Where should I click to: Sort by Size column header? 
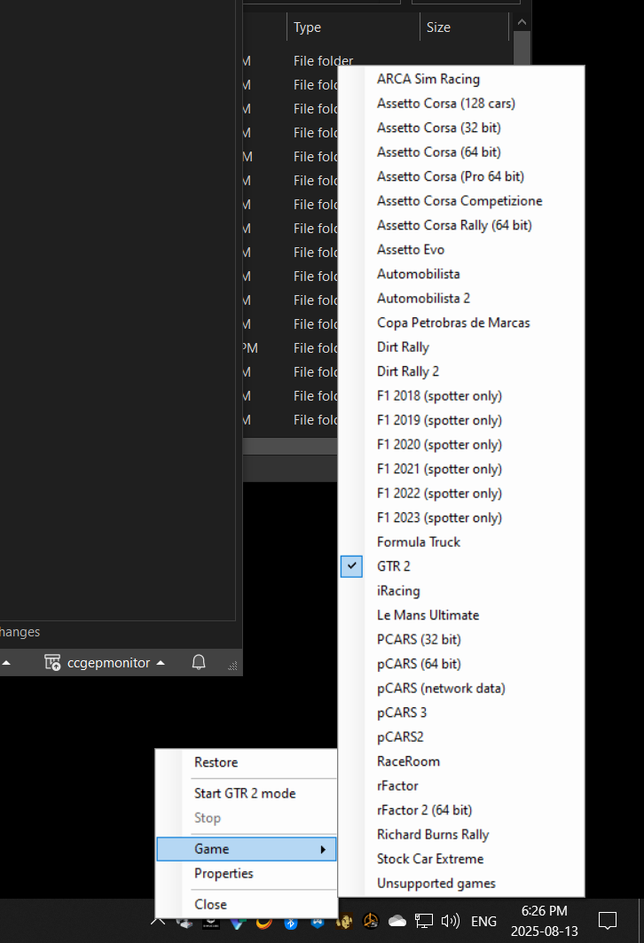click(x=464, y=27)
